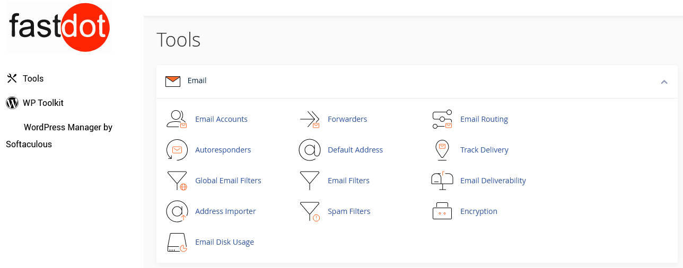Screen dimensions: 683x268
Task: Open the Email Deliverability link
Action: click(x=493, y=181)
